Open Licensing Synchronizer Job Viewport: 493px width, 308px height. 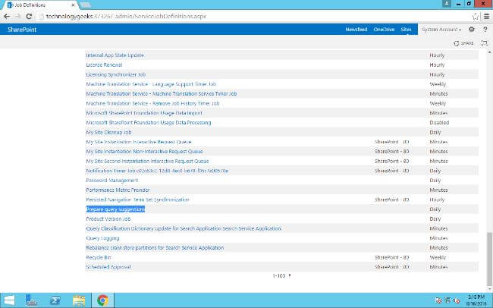[x=116, y=74]
